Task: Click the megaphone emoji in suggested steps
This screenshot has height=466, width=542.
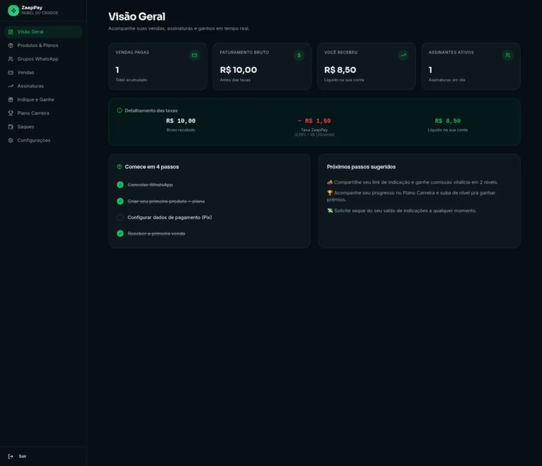Action: tap(330, 182)
